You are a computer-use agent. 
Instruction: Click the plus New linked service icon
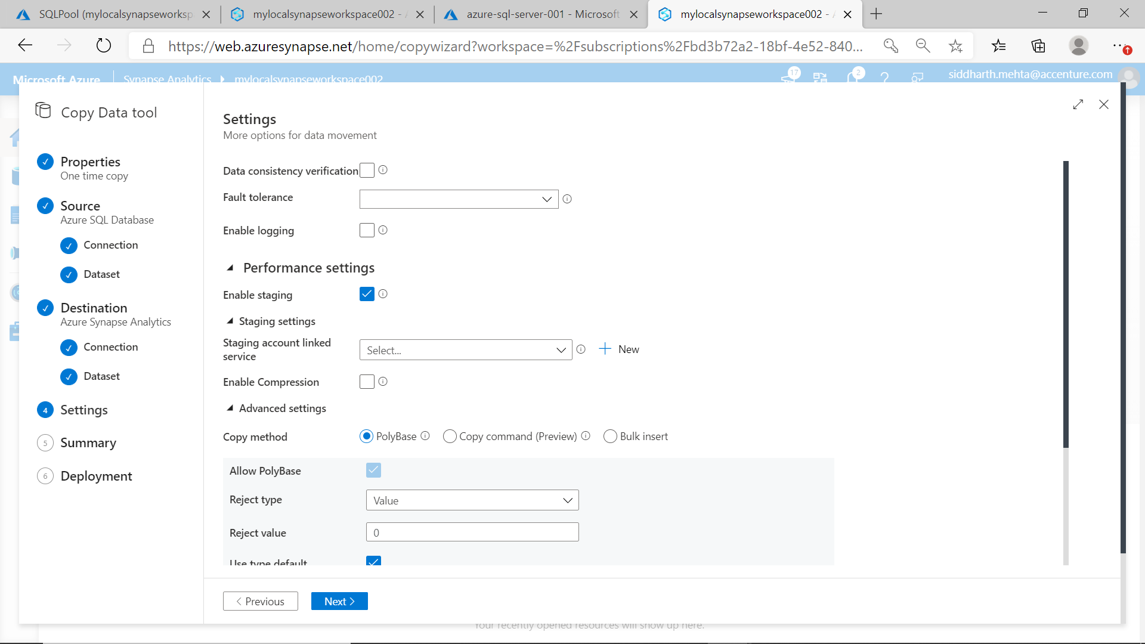pos(605,349)
